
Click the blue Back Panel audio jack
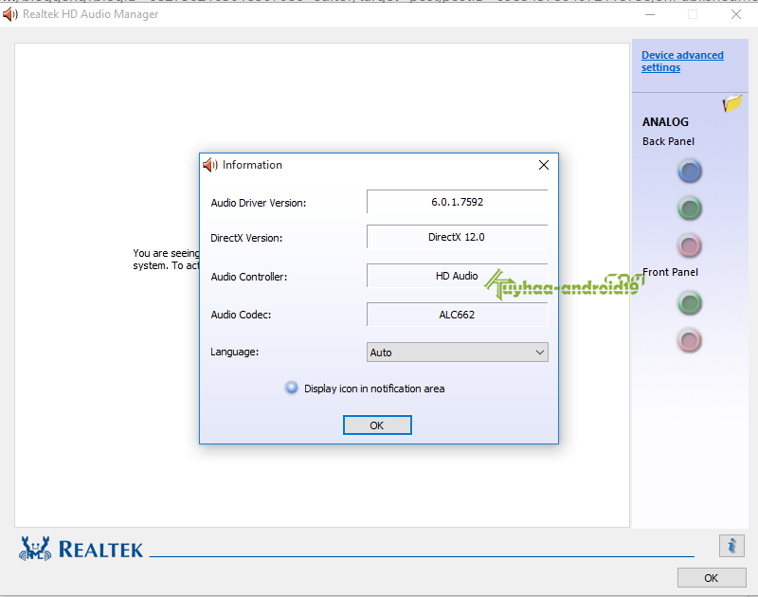point(690,172)
